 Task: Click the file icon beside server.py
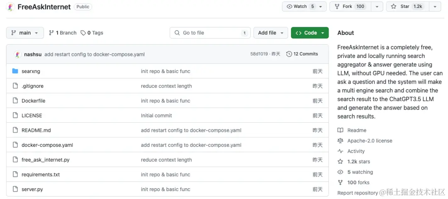[15, 189]
